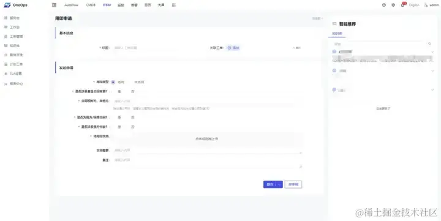Open notifications bell with red badge

coord(403,5)
